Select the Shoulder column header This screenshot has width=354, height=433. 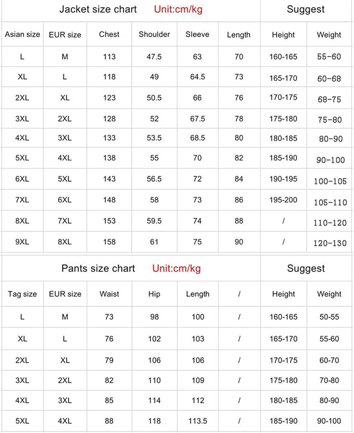click(x=154, y=34)
